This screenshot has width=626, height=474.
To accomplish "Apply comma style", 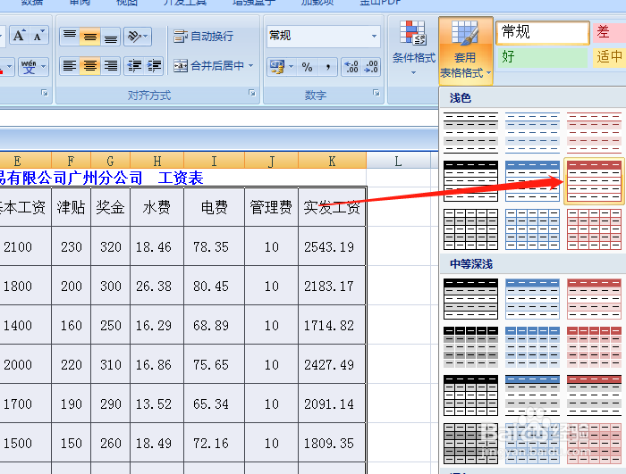I will [328, 67].
